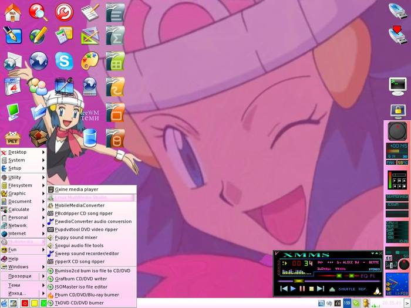The height and width of the screenshot is (308, 411).
Task: Expand the Filesystem submenu
Action: point(23,185)
